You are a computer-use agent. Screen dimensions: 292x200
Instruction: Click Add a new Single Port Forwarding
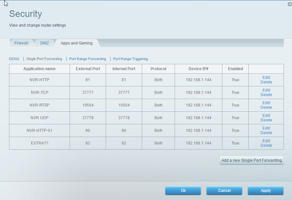[x=252, y=160]
